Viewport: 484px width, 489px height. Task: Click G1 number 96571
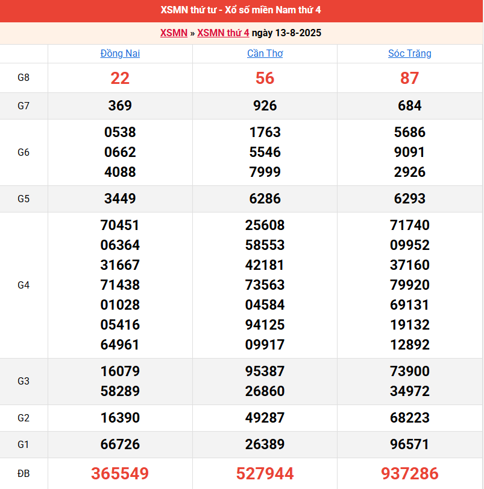(x=410, y=444)
